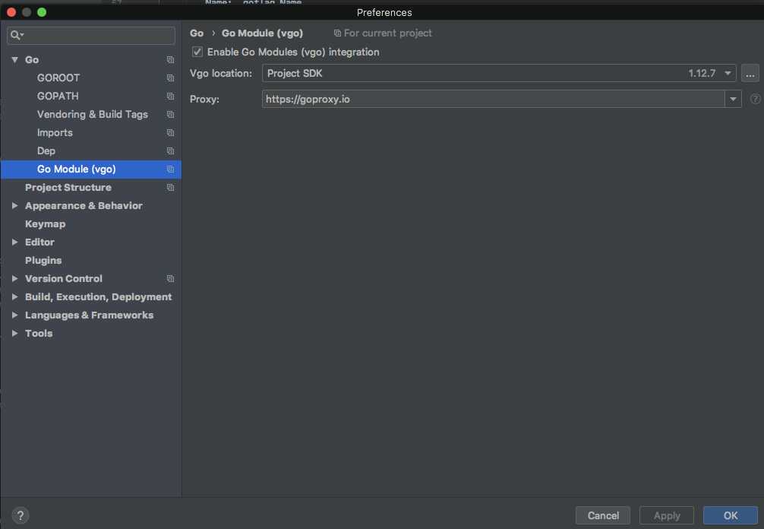Viewport: 764px width, 529px height.
Task: Click the project-level icon beside GOPATH
Action: click(170, 96)
